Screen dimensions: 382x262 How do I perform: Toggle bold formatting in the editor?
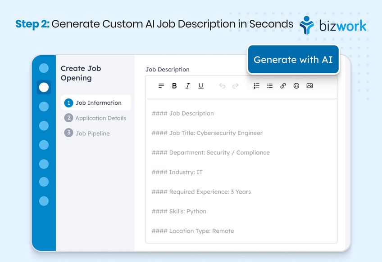[174, 86]
